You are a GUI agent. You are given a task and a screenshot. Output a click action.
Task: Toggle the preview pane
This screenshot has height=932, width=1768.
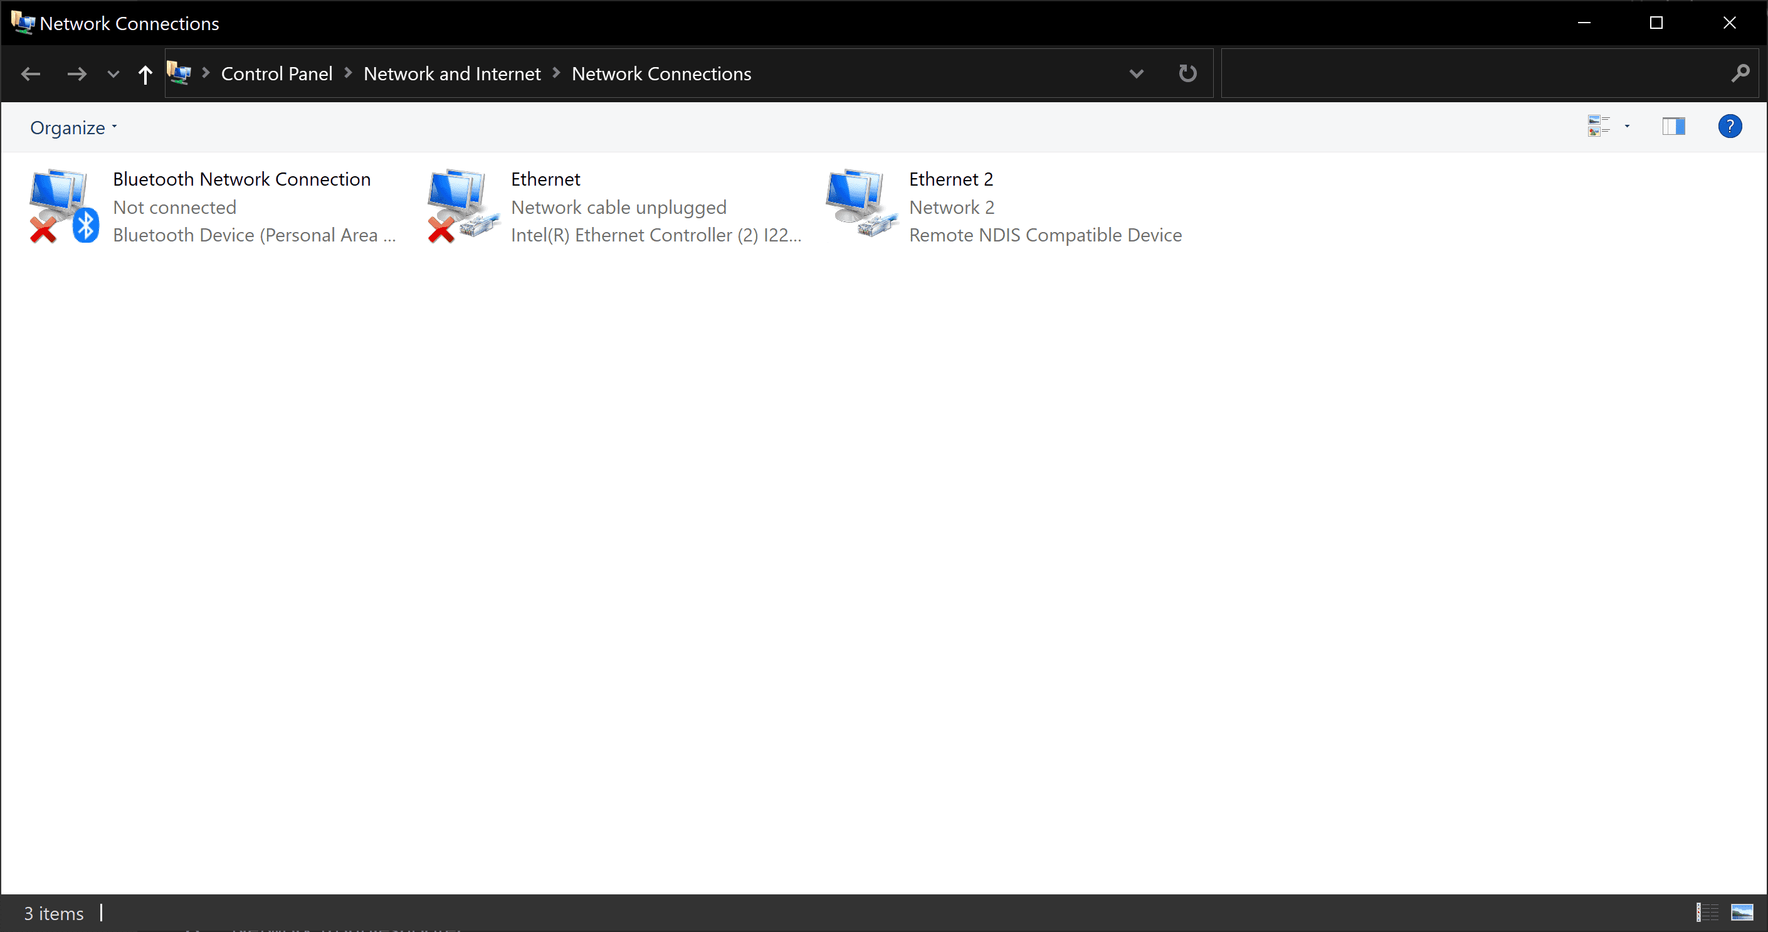(x=1674, y=126)
